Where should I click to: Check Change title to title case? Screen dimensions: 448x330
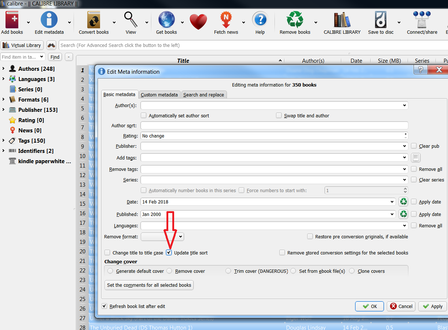[107, 253]
